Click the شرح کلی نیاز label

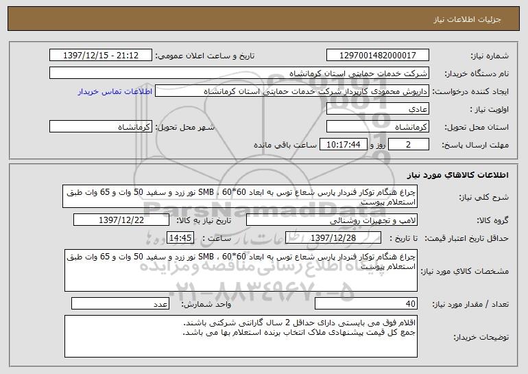coord(484,197)
